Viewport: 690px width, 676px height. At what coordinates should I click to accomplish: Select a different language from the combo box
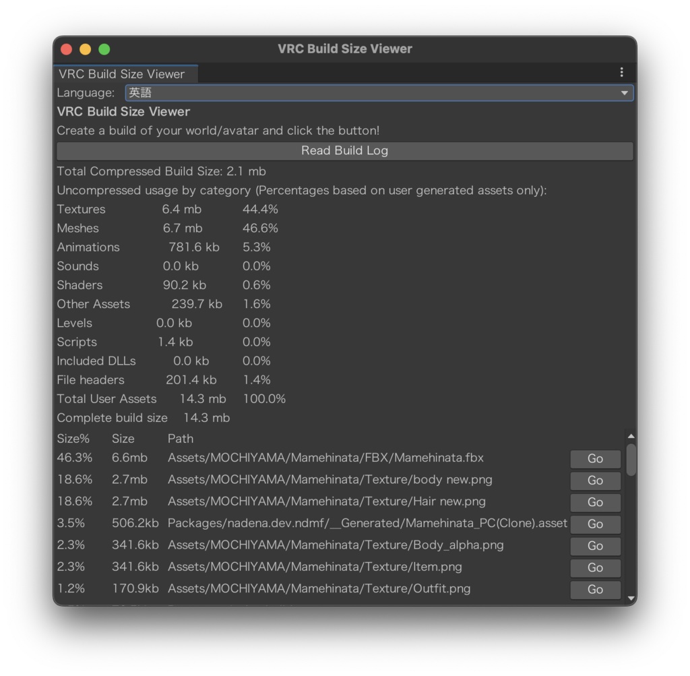[x=377, y=92]
